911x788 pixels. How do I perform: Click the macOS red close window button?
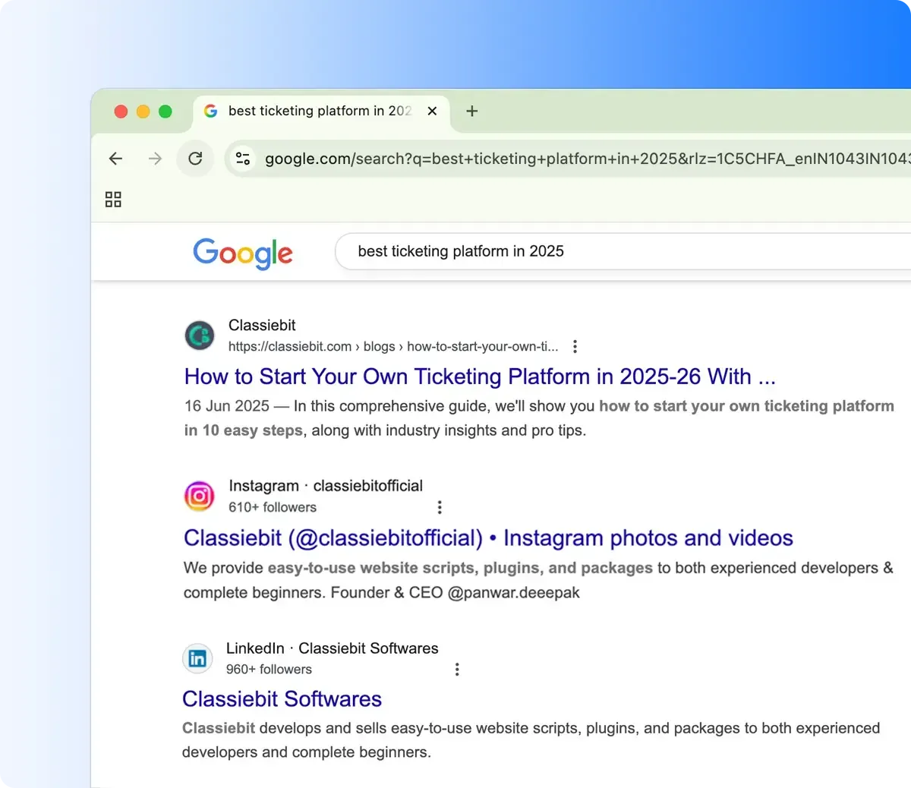[121, 112]
